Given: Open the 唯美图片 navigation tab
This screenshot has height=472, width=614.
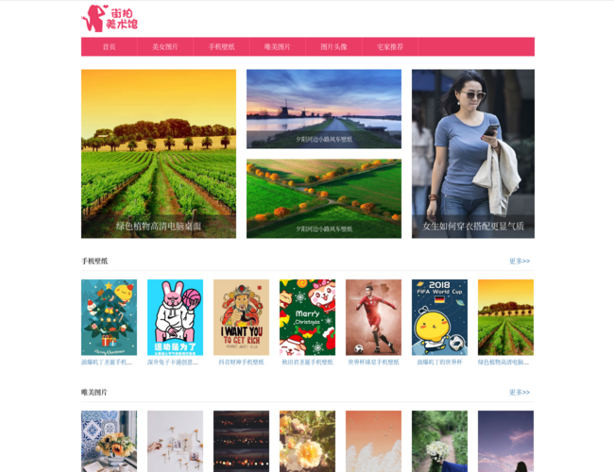Looking at the screenshot, I should coord(278,47).
